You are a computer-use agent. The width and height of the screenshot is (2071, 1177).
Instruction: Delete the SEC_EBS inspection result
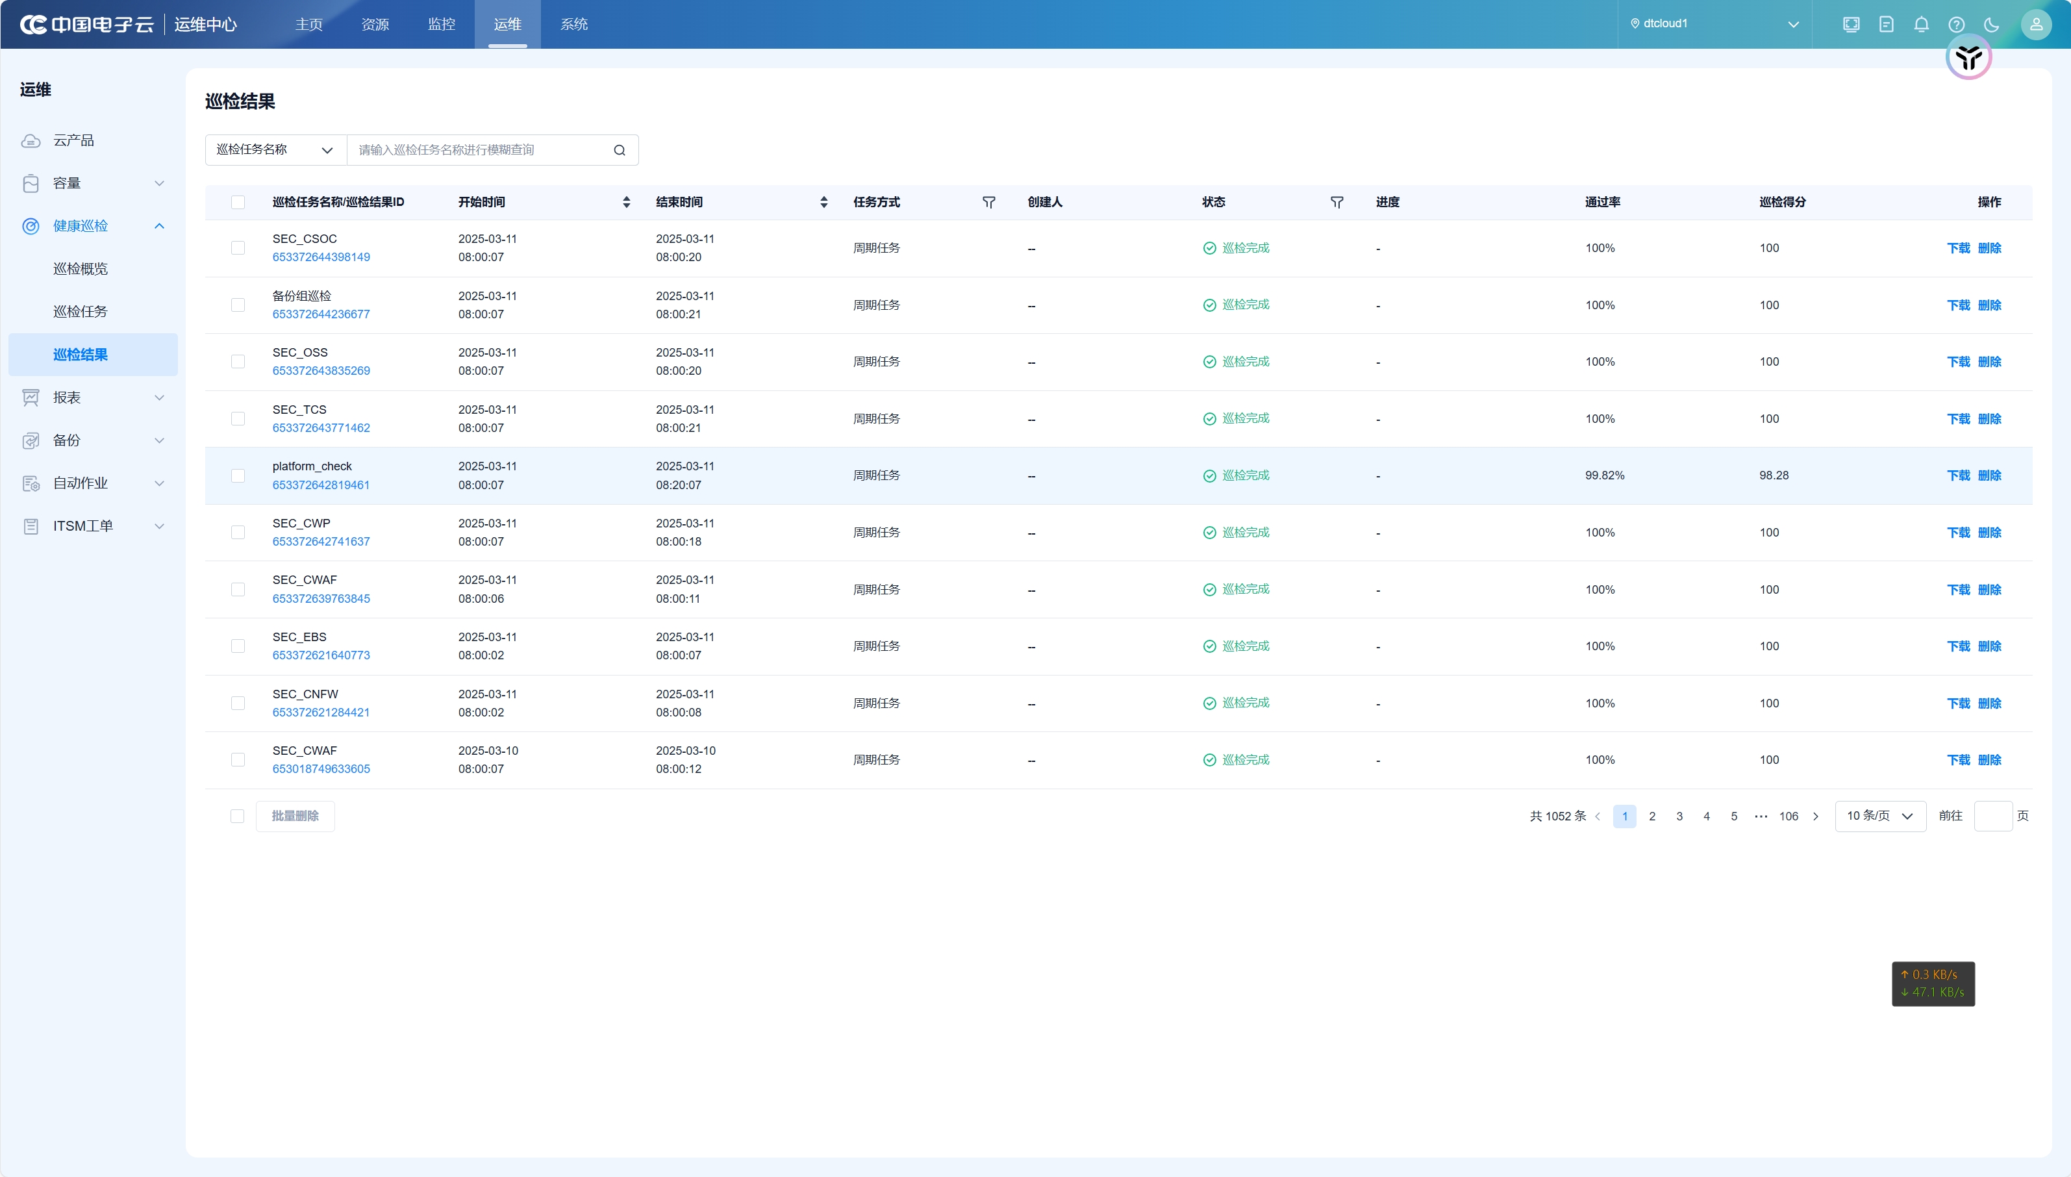tap(1989, 646)
